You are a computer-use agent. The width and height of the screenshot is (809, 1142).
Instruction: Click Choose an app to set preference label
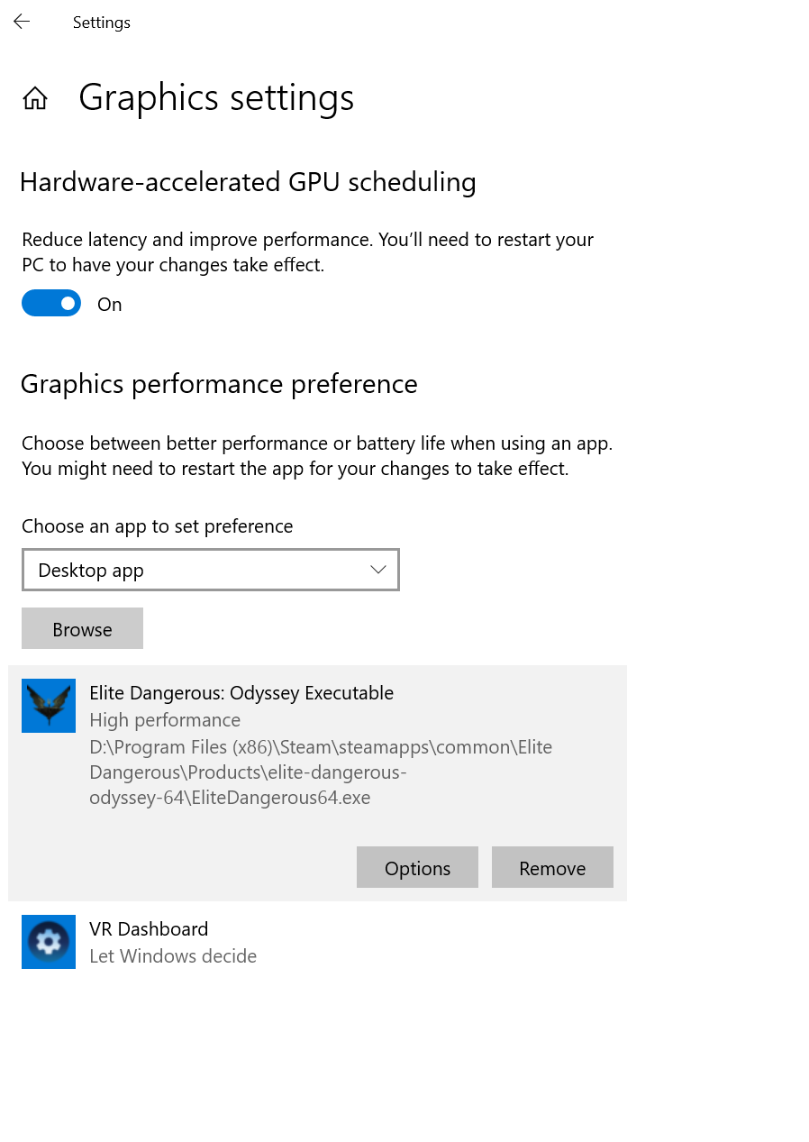pos(158,526)
